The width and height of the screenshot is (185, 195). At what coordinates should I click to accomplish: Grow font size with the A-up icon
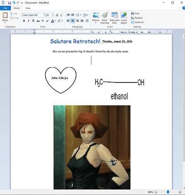point(57,15)
